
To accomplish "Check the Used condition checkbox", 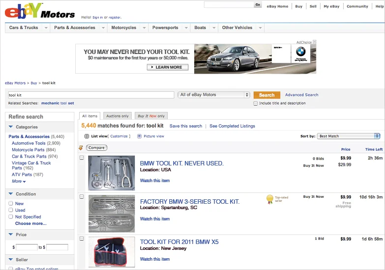I will point(10,210).
